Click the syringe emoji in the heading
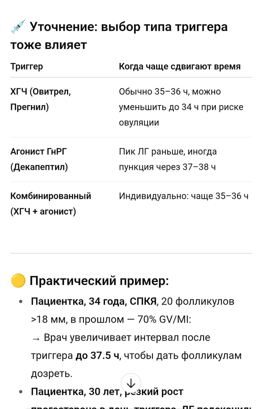Viewport: 262px width, 409px height. coord(18,27)
